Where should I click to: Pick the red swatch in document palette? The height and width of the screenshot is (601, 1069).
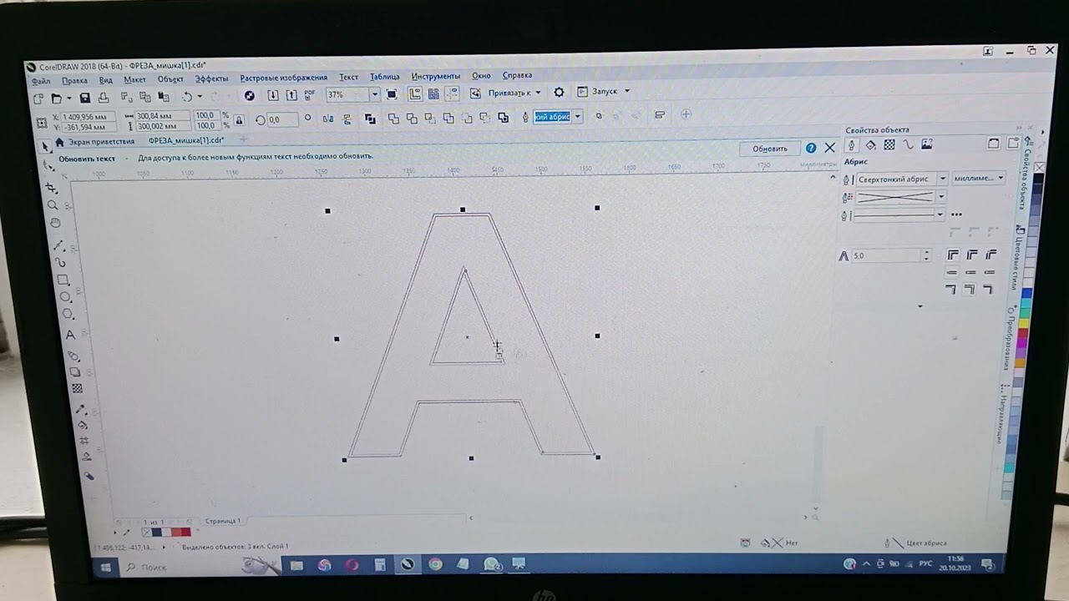[x=185, y=532]
